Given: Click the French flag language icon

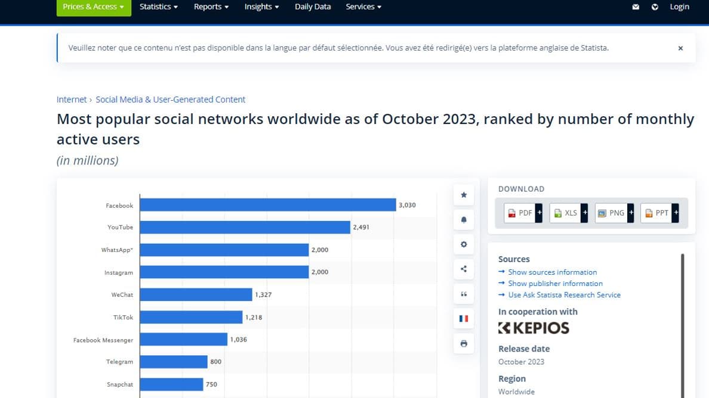Looking at the screenshot, I should tap(464, 319).
